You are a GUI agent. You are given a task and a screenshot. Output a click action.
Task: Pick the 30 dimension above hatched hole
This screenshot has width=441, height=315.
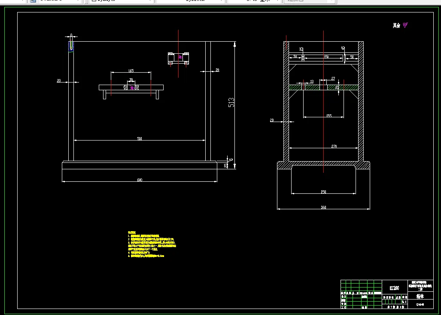coord(131,80)
